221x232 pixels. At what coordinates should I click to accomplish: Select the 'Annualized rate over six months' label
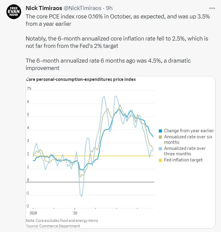point(188,140)
